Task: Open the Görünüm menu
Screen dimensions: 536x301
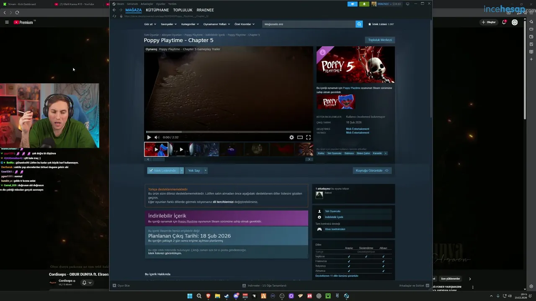Action: pyautogui.click(x=132, y=4)
